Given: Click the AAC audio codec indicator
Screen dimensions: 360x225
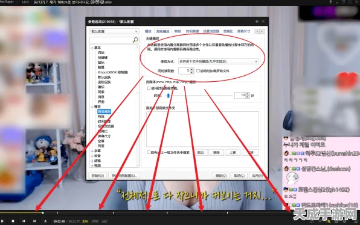Looking at the screenshot, I should tap(104, 221).
